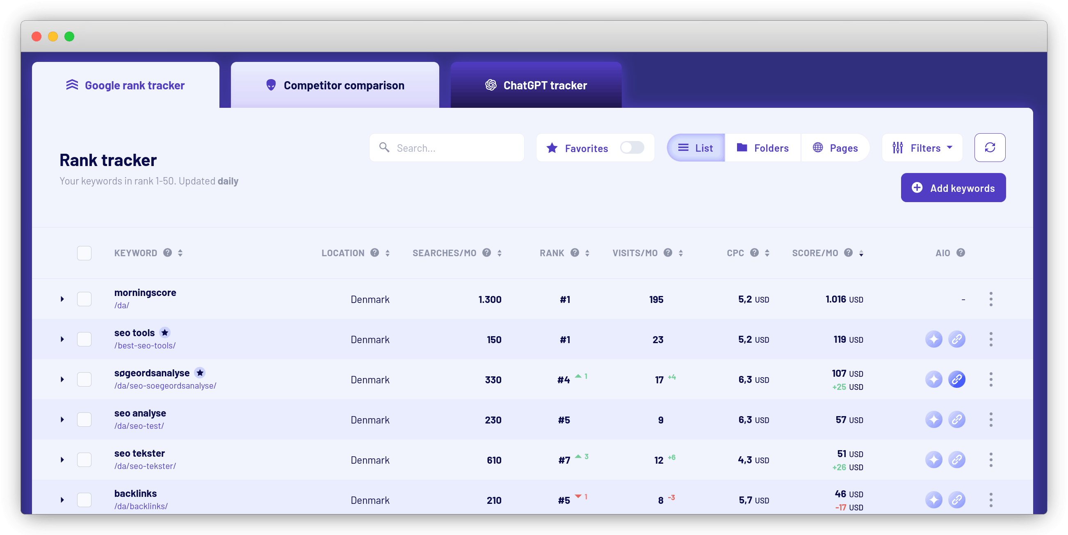The image size is (1068, 535).
Task: Switch to the Folders view
Action: pos(763,148)
